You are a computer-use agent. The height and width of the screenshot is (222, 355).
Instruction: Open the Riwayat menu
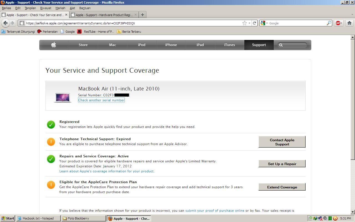(46, 8)
